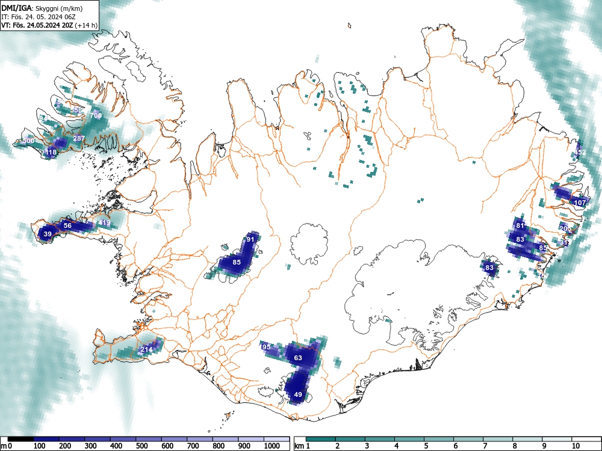Click the dark teal 1–2 km legend swatch
Screen dimensions: 602x451
tap(321, 439)
